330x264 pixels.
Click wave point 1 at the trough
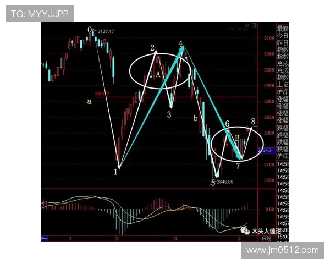pos(116,172)
